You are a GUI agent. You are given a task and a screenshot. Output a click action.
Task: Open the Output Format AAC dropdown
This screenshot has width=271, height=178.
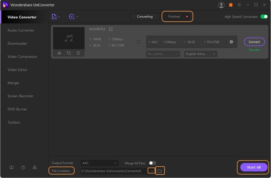[100, 163]
